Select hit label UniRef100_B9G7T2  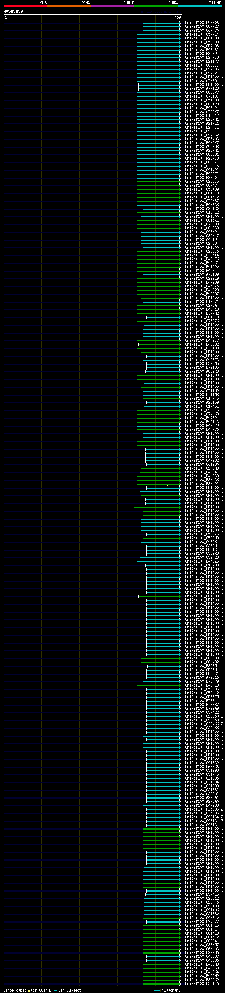(x=202, y=174)
